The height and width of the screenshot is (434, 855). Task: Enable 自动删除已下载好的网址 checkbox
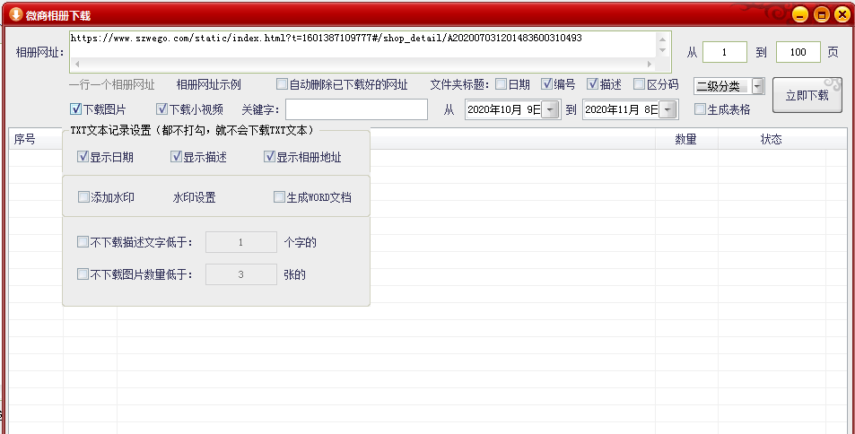282,85
